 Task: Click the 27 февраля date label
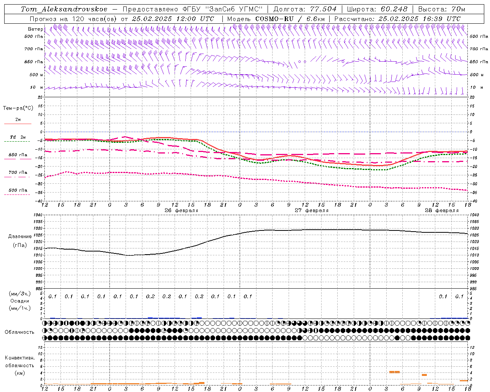coord(312,211)
